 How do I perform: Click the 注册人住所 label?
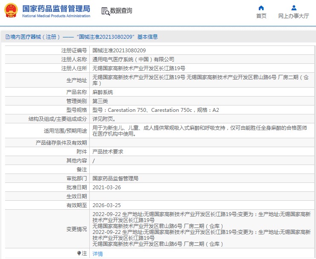(x=74, y=68)
